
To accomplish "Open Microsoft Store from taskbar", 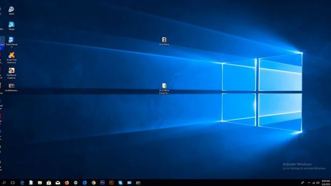I will 49,182.
